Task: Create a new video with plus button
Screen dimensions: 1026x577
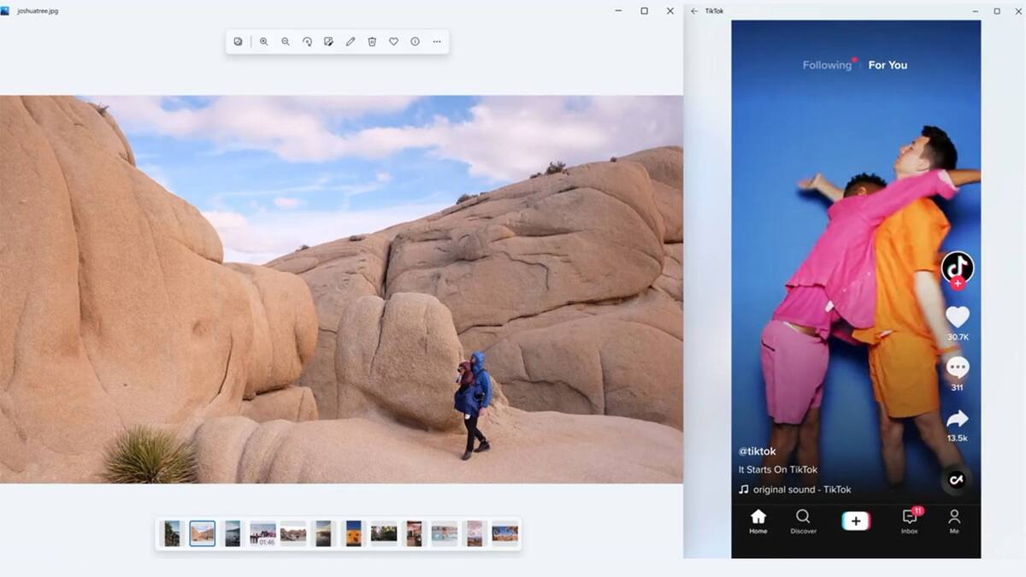Action: point(856,521)
